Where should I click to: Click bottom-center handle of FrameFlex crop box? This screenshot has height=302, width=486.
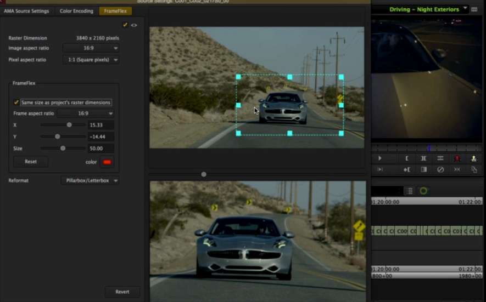click(x=289, y=133)
